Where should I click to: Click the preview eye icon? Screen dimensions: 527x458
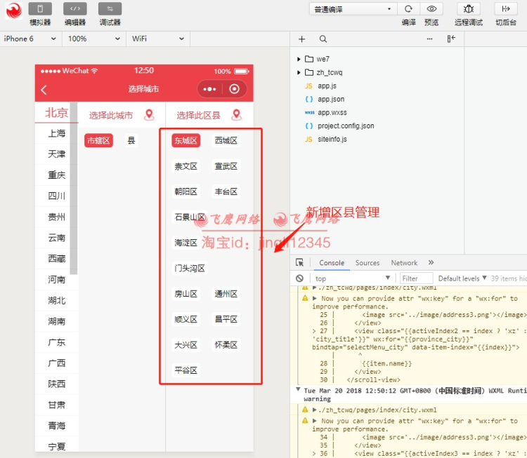[x=431, y=9]
